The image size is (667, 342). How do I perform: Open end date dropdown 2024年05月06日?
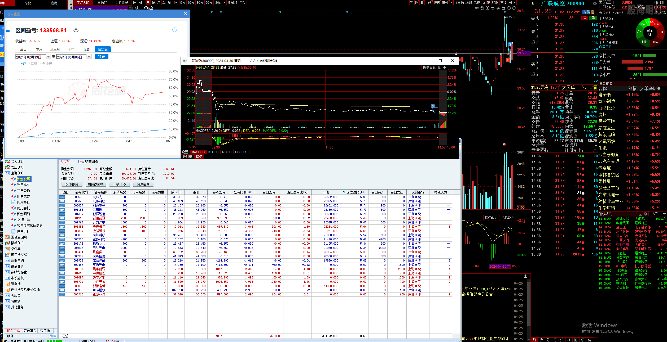89,57
